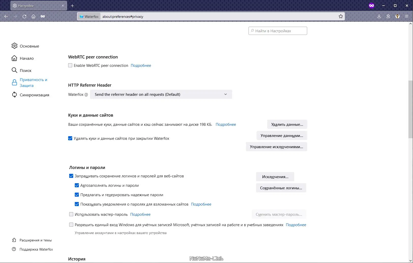Screen dimensions: 413x263
Task: Click the Логины и пароли heading
Action: coord(87,167)
